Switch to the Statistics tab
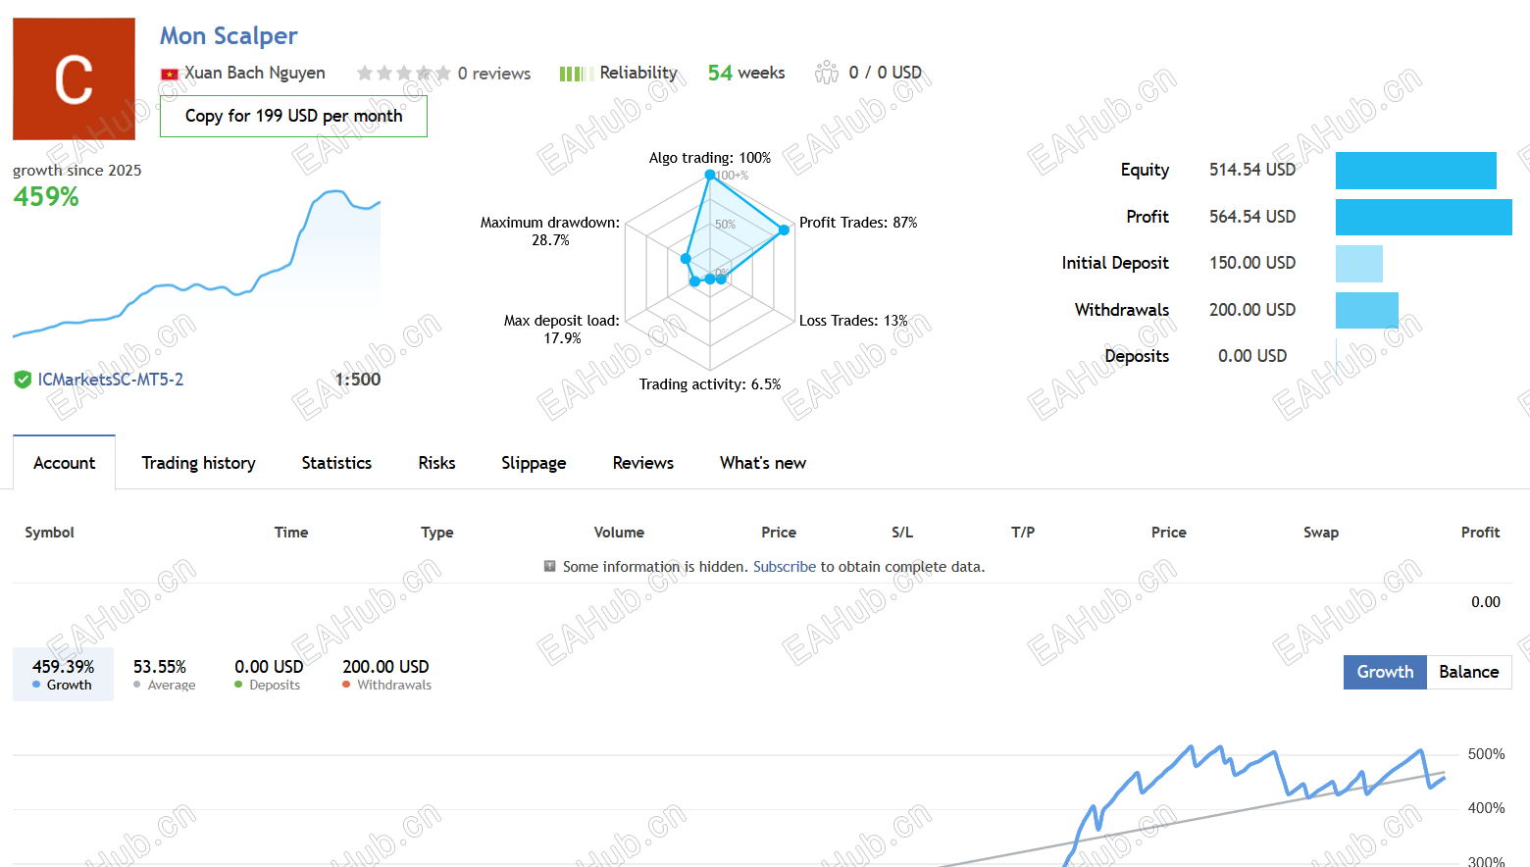 point(336,463)
